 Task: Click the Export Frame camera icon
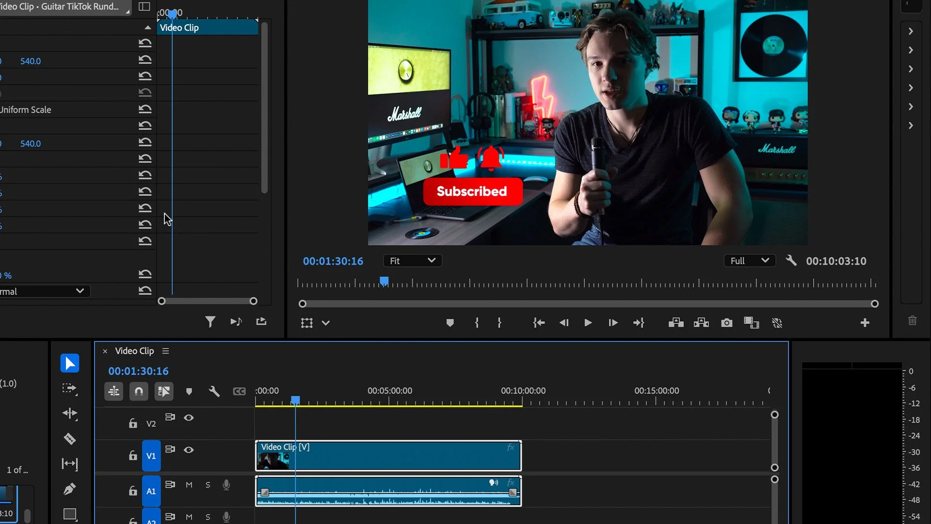pyautogui.click(x=726, y=323)
